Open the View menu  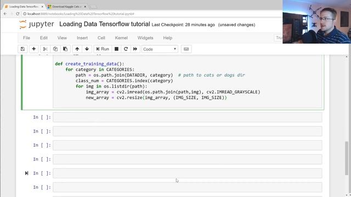[62, 38]
